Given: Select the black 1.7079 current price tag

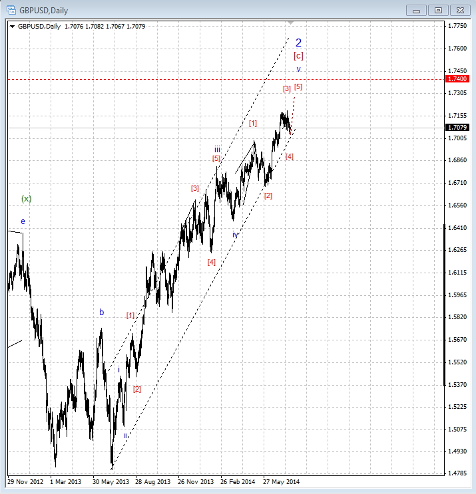Looking at the screenshot, I should coord(457,127).
